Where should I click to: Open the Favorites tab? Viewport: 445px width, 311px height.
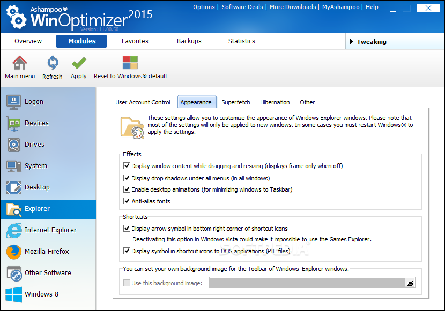[135, 41]
